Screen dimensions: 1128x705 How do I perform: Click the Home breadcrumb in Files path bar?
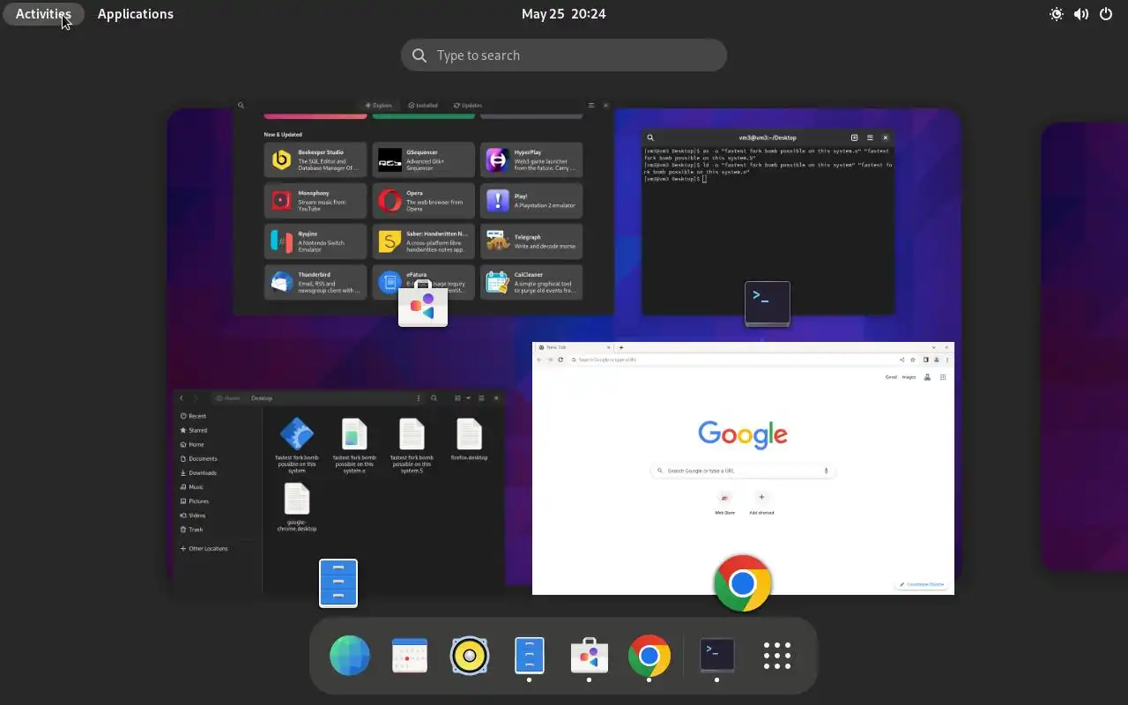point(228,398)
